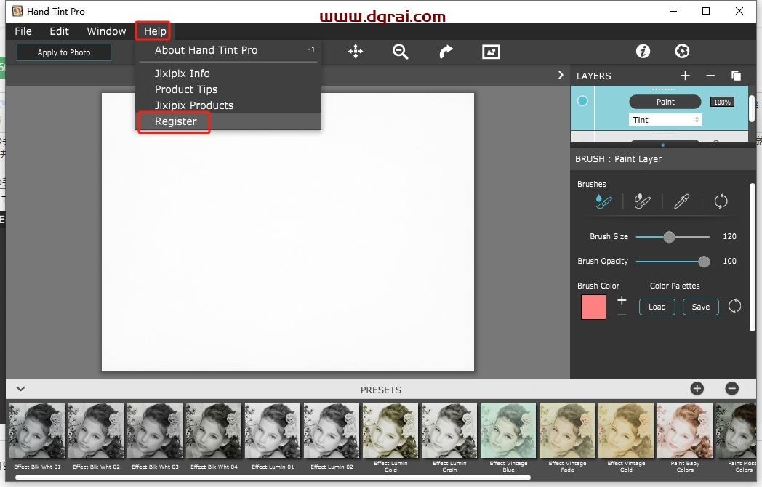The image size is (762, 487).
Task: Click the presets horizontal scrollbar
Action: (x=273, y=478)
